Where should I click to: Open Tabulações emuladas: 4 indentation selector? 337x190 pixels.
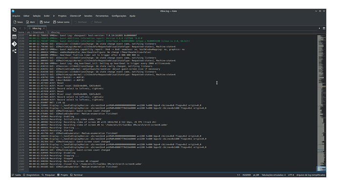(274, 175)
